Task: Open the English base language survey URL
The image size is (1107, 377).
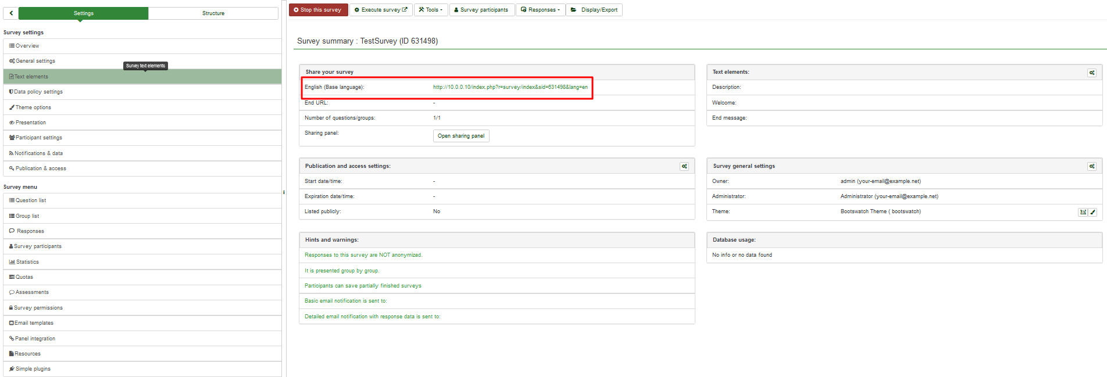Action: 510,87
